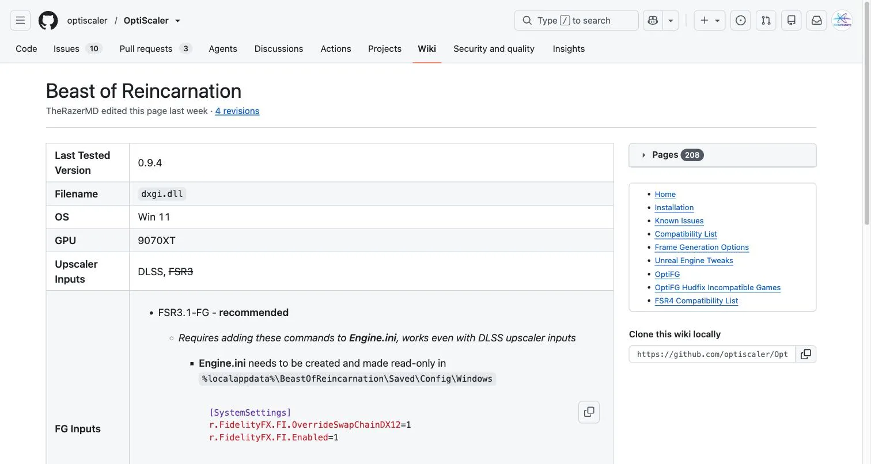This screenshot has width=871, height=464.
Task: Click the r.FidelityFX.FI.OverrideSwapChainDX12=1 code line
Action: click(x=310, y=425)
